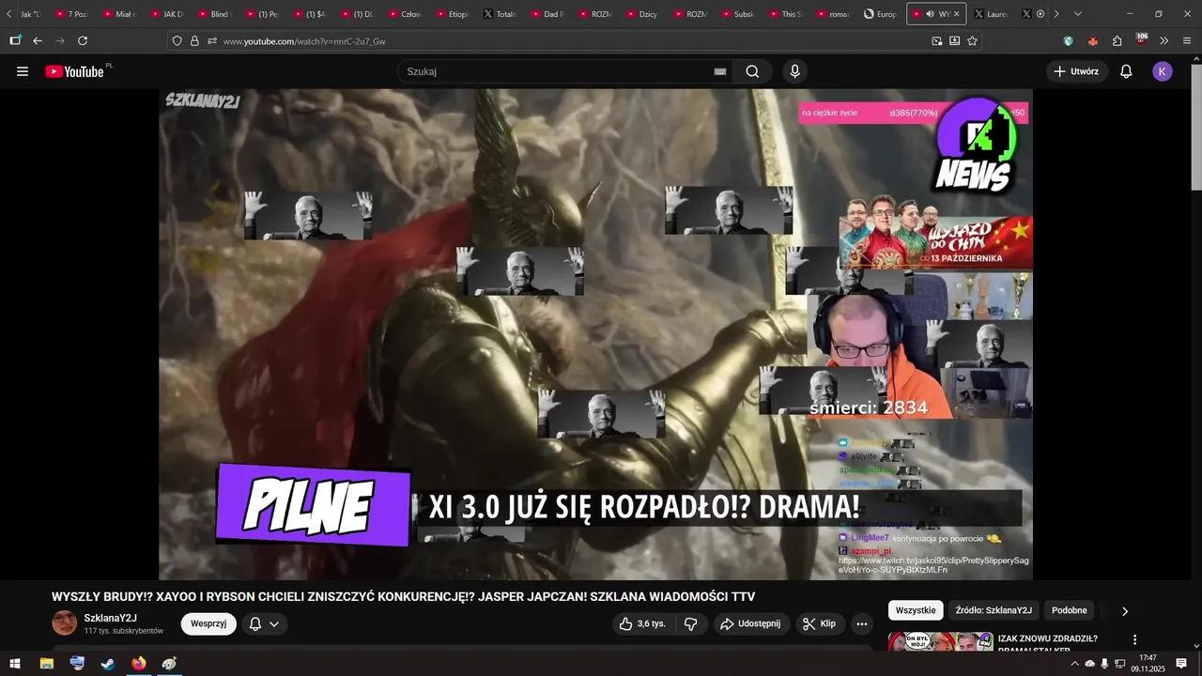Screen dimensions: 1202x676
Task: Click the Udostępnij share button
Action: coord(750,623)
